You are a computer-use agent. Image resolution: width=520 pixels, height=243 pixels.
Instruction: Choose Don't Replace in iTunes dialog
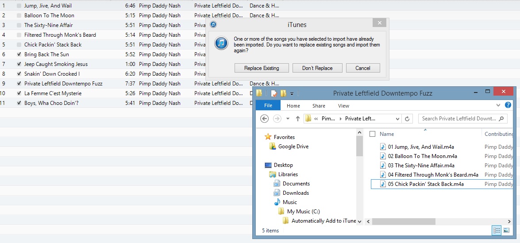tap(317, 68)
